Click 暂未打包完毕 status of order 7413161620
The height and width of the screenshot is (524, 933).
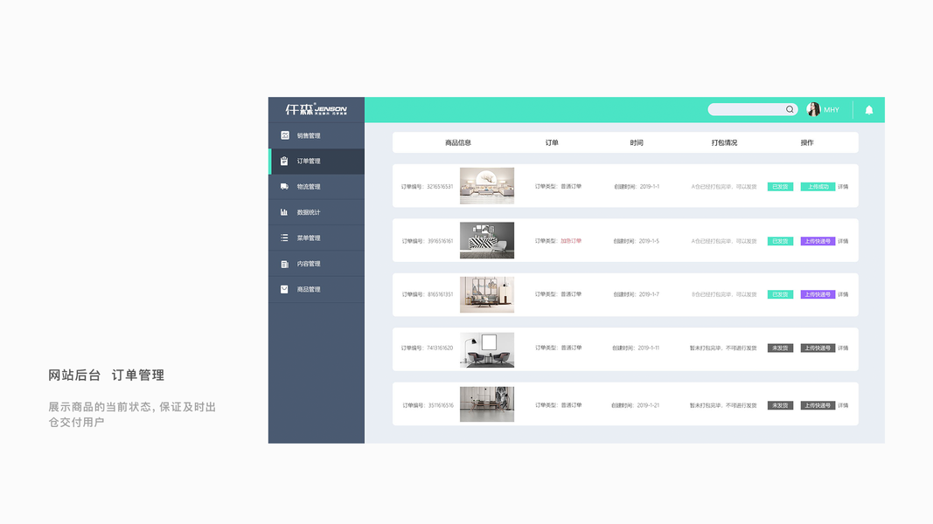point(723,348)
